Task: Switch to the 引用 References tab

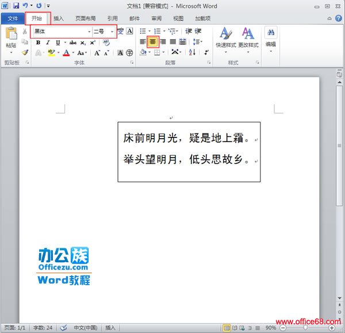Action: pyautogui.click(x=113, y=18)
